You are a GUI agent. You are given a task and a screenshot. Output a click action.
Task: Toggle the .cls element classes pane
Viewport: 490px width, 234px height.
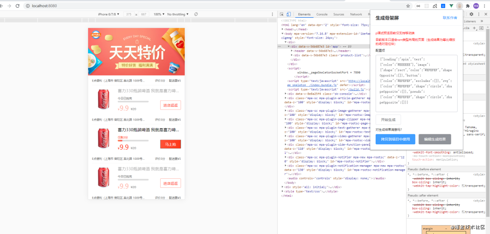467,28
